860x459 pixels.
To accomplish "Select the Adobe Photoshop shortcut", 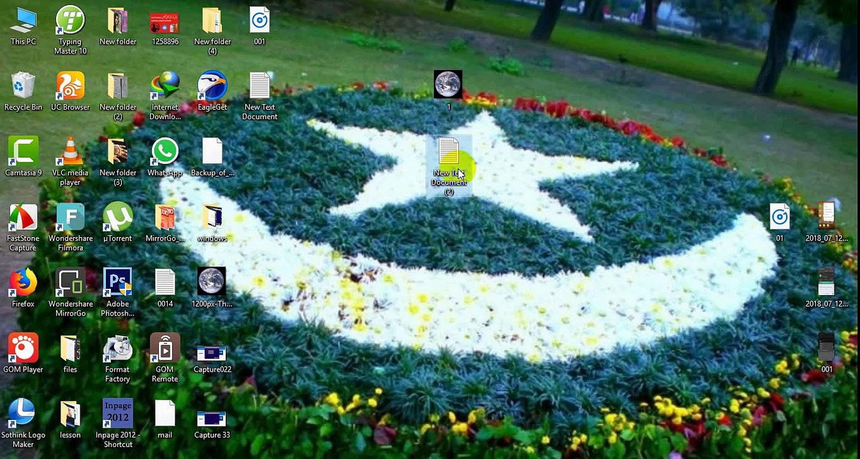I will tap(118, 293).
